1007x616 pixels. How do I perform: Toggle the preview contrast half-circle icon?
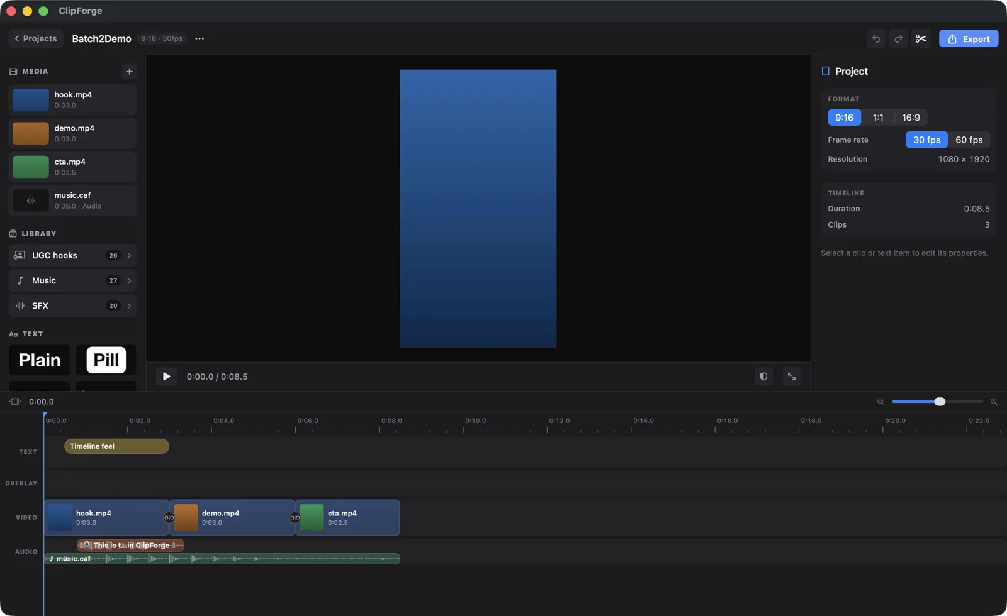763,377
